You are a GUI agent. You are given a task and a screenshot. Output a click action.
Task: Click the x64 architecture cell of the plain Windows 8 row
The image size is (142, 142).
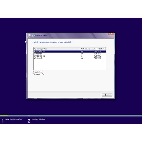tap(82, 58)
